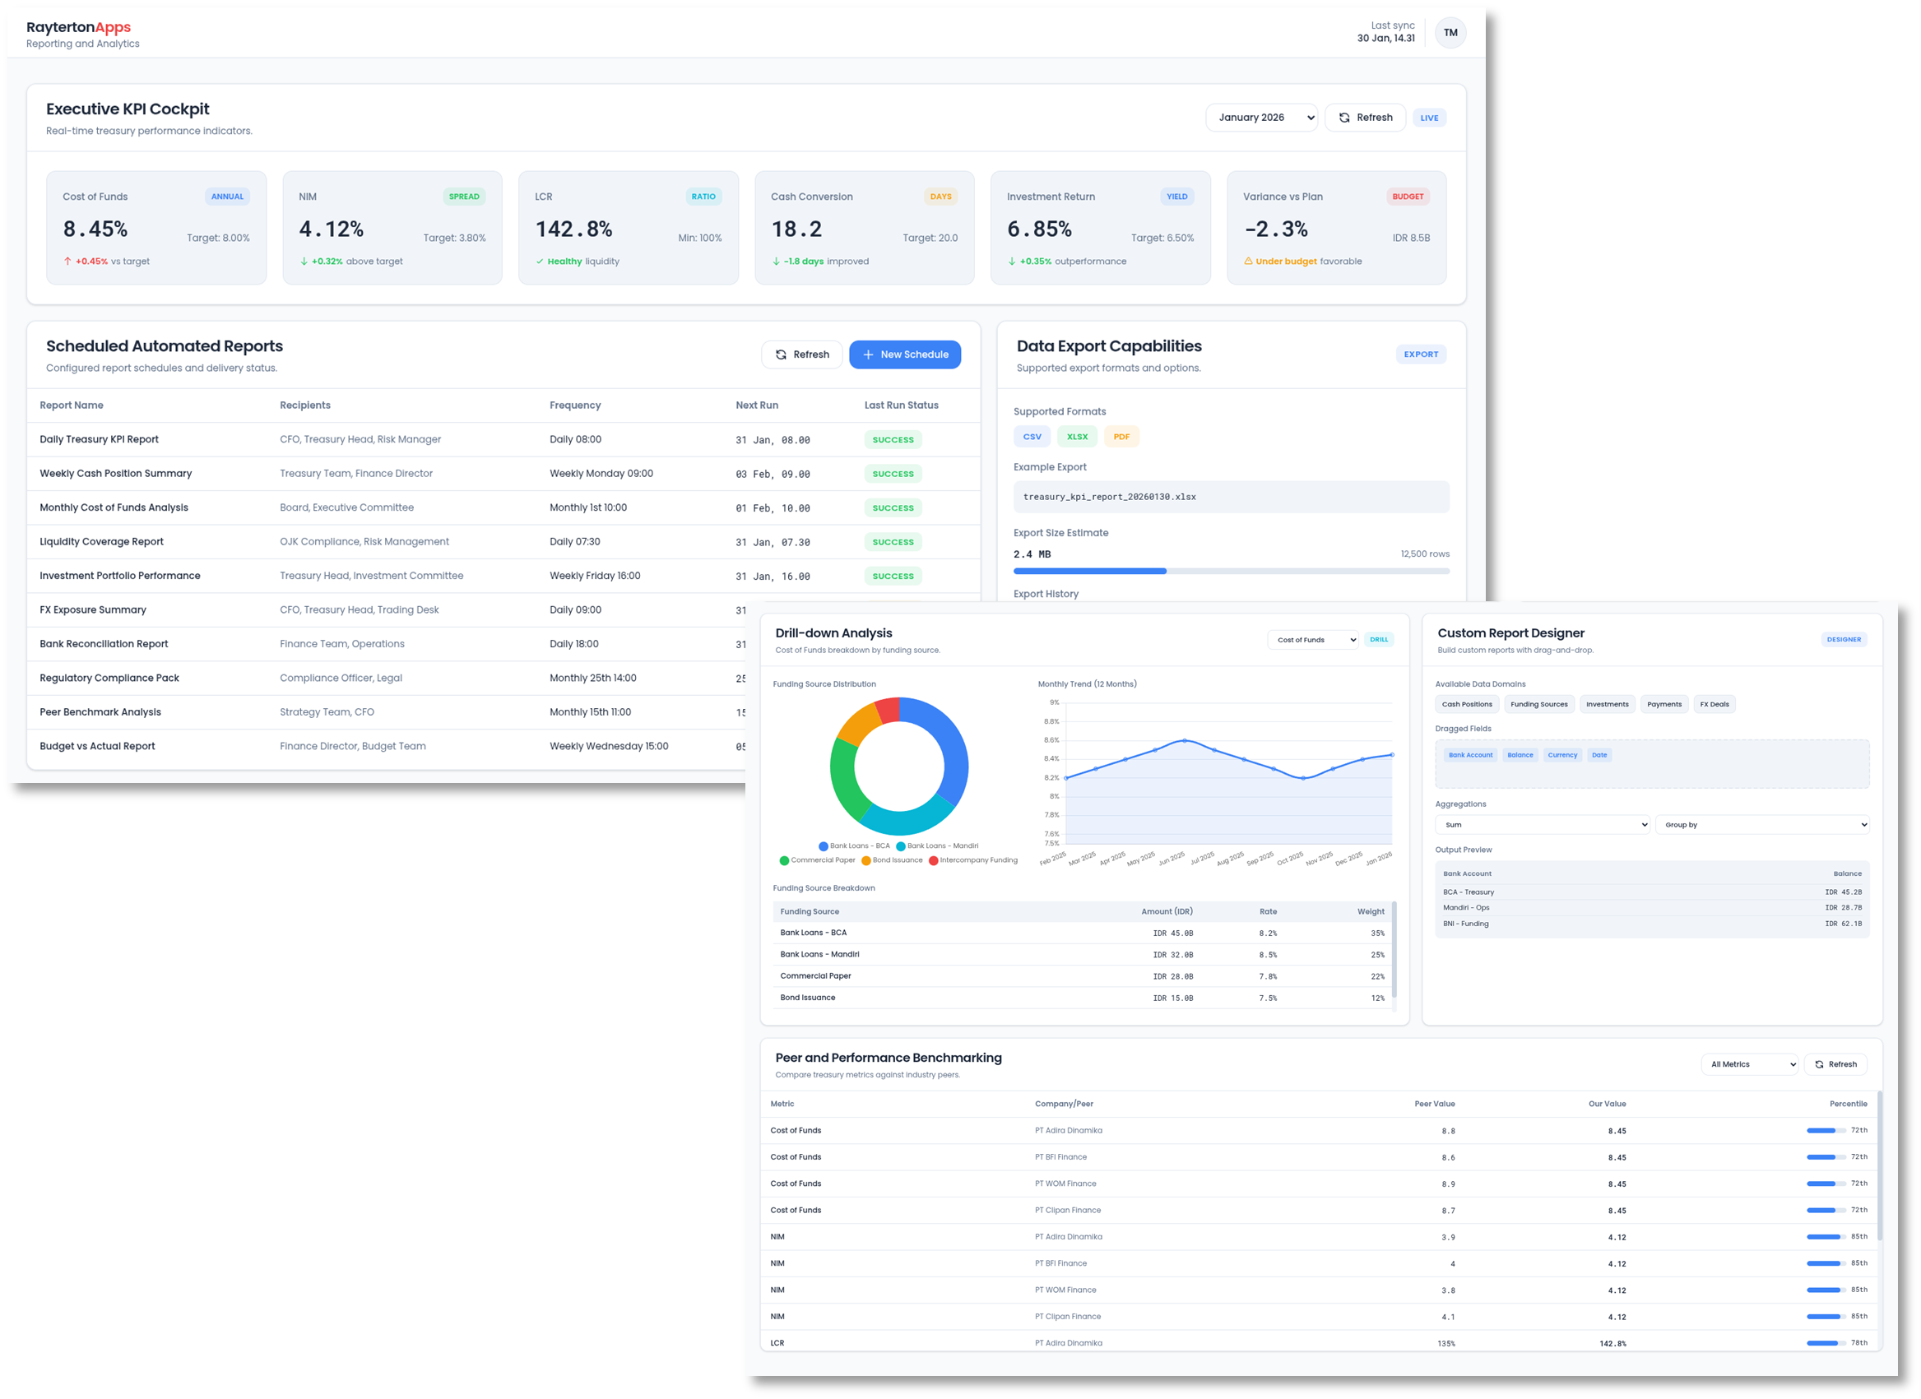
Task: Click the LIVE indicator in Executive KPI Cockpit
Action: pyautogui.click(x=1429, y=118)
